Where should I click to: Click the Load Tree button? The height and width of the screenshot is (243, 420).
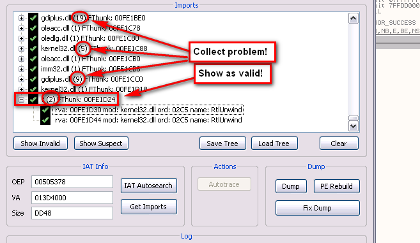(274, 144)
